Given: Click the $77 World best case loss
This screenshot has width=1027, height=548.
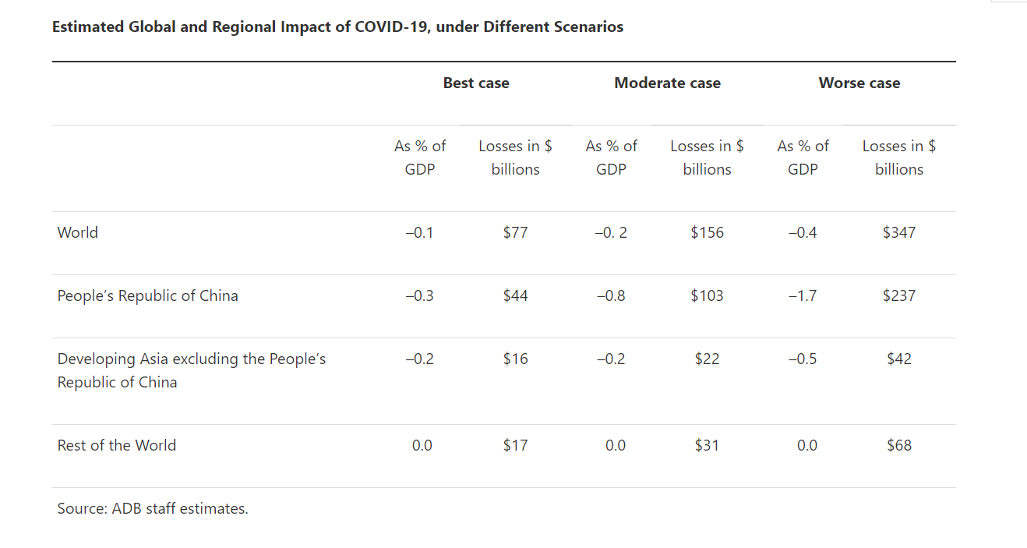Looking at the screenshot, I should pyautogui.click(x=515, y=232).
